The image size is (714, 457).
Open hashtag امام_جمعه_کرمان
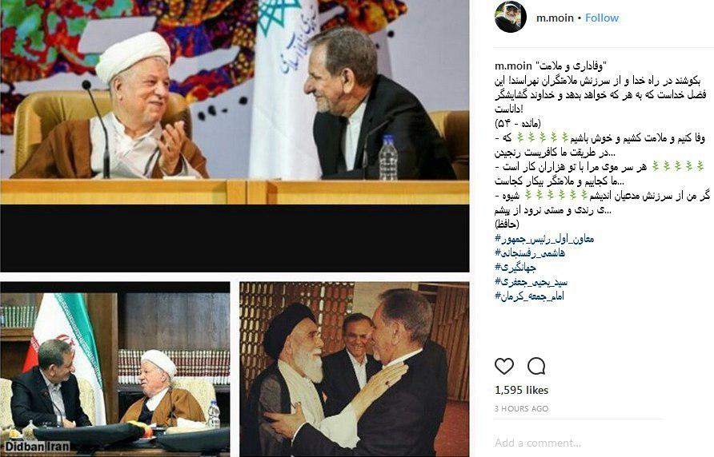pos(530,296)
